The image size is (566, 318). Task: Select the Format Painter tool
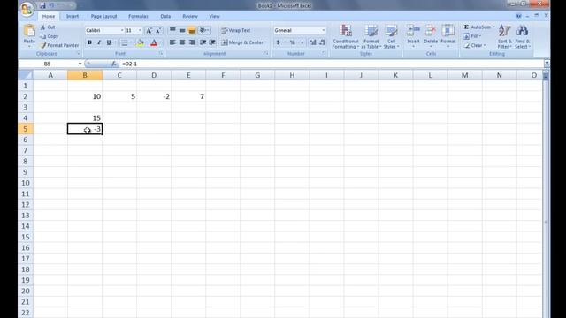(x=59, y=45)
